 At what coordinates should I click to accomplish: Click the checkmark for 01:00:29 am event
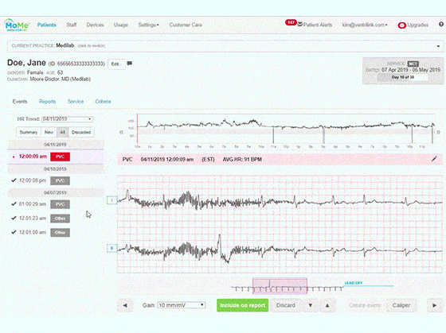(x=14, y=203)
